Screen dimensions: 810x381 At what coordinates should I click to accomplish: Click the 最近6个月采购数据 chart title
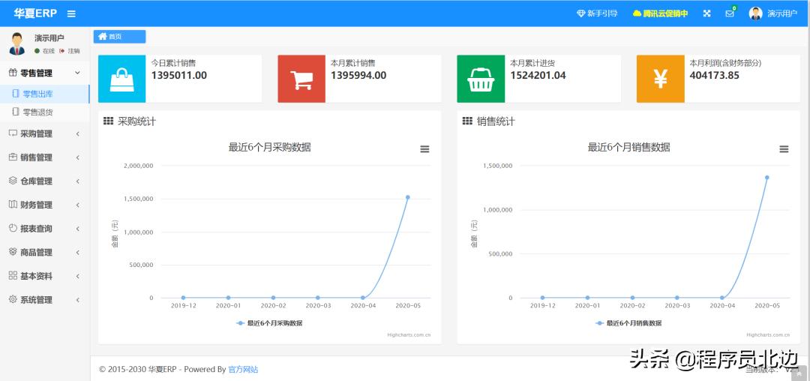point(270,148)
